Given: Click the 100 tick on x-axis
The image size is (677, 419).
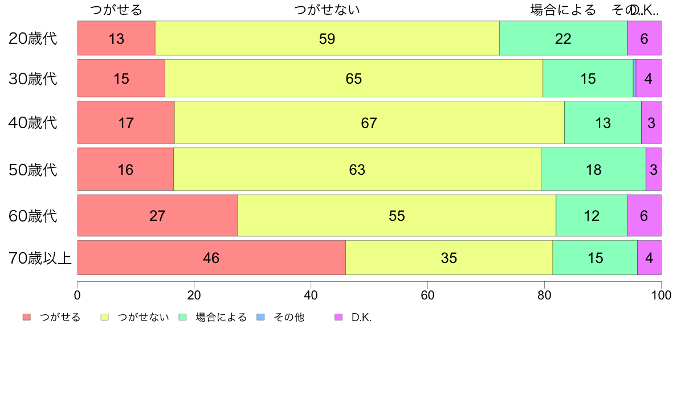Looking at the screenshot, I should (x=661, y=295).
